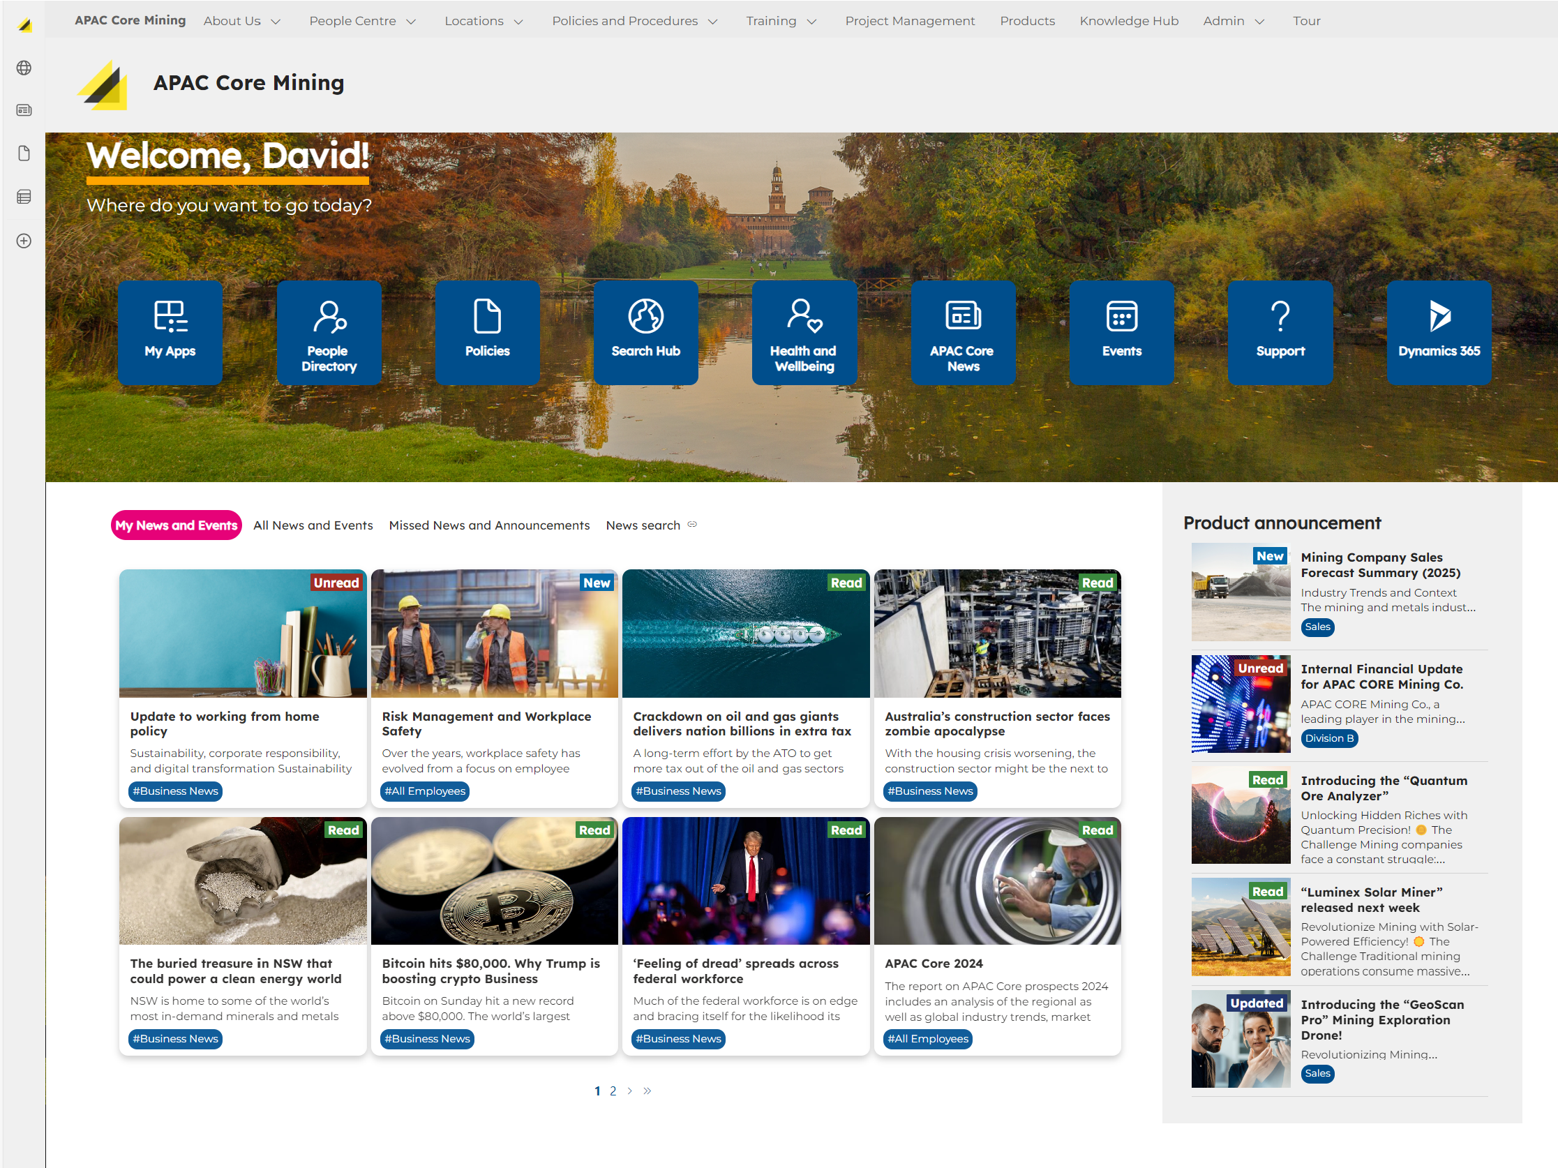Viewport: 1558px width, 1168px height.
Task: Open the Knowledge Hub nav link
Action: pyautogui.click(x=1128, y=21)
